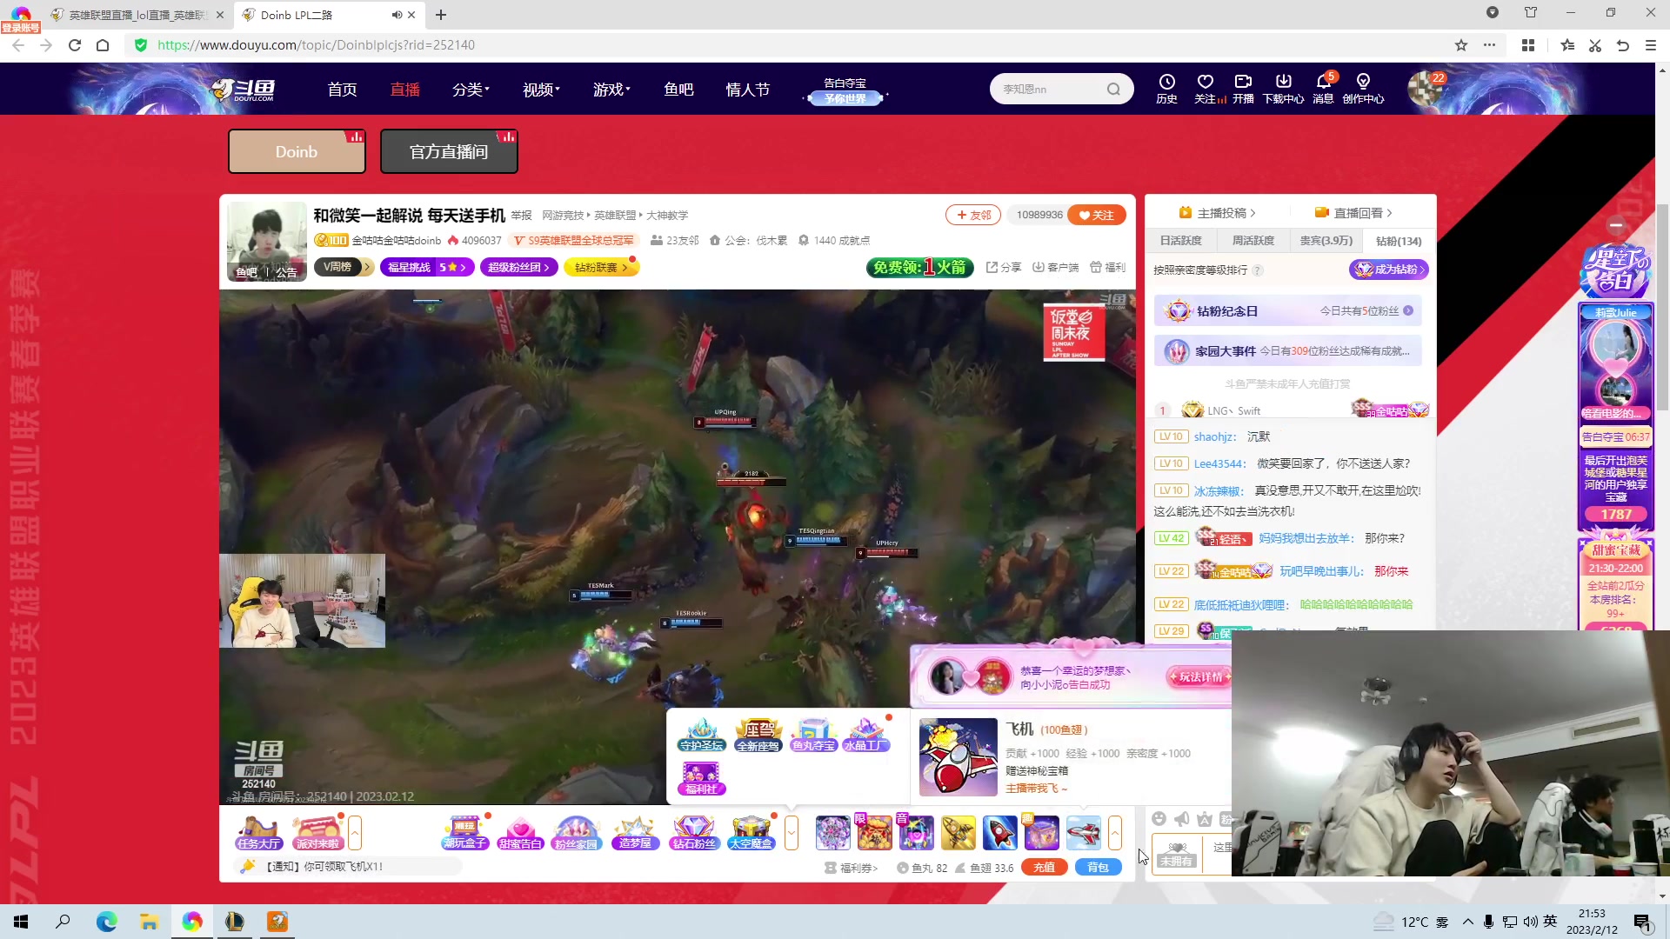Screen dimensions: 1670x939
Task: Click the streamer avatar thumbnail
Action: point(267,241)
